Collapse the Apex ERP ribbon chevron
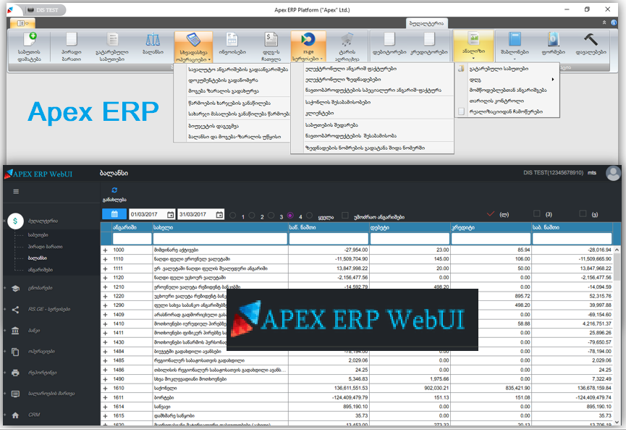 (x=604, y=22)
